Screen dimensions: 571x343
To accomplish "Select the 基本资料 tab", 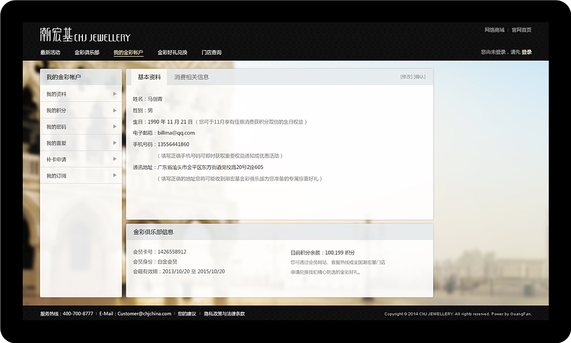I will [149, 77].
